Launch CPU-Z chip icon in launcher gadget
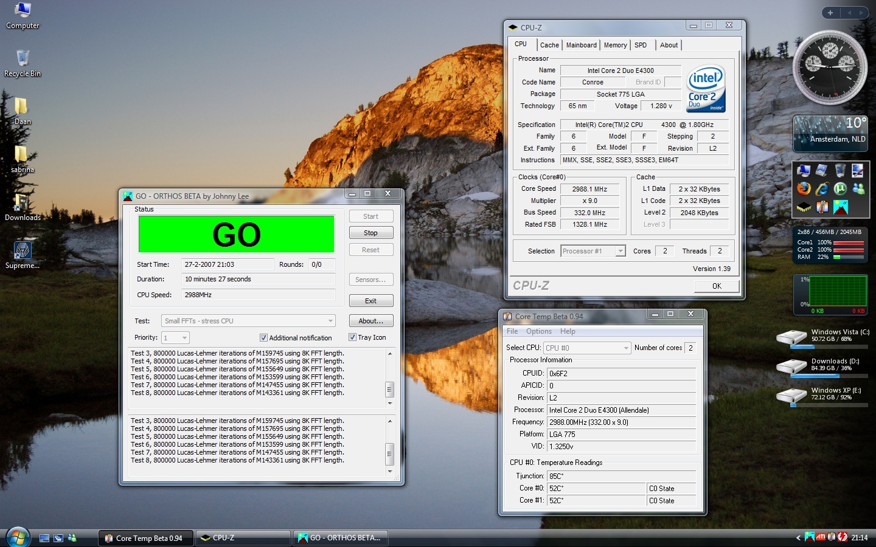The height and width of the screenshot is (547, 876). (804, 208)
